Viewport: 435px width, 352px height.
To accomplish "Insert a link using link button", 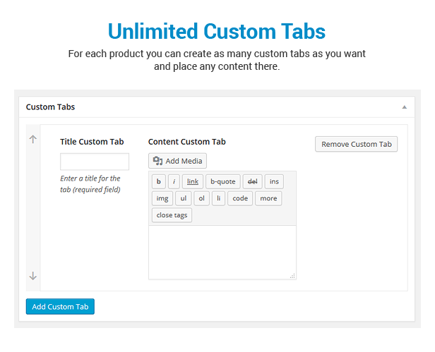I will point(193,181).
